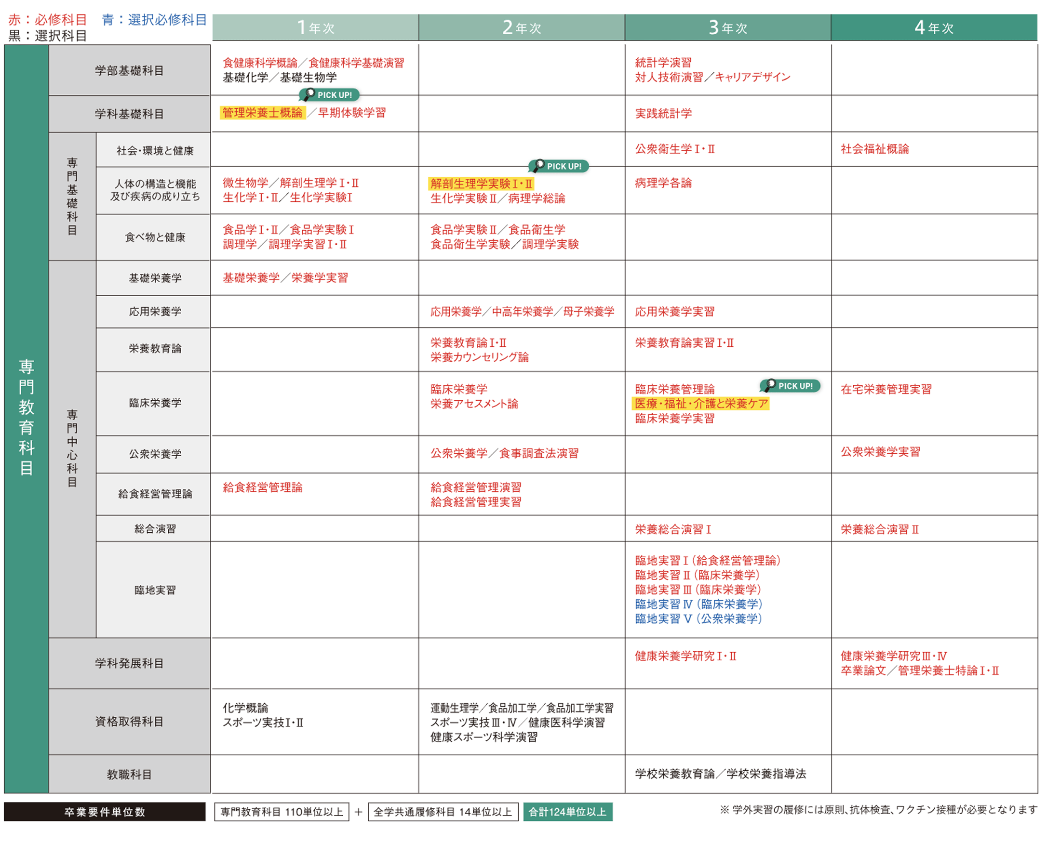The width and height of the screenshot is (1047, 841).
Task: Click the 合計124単位以上 green box
Action: [567, 812]
